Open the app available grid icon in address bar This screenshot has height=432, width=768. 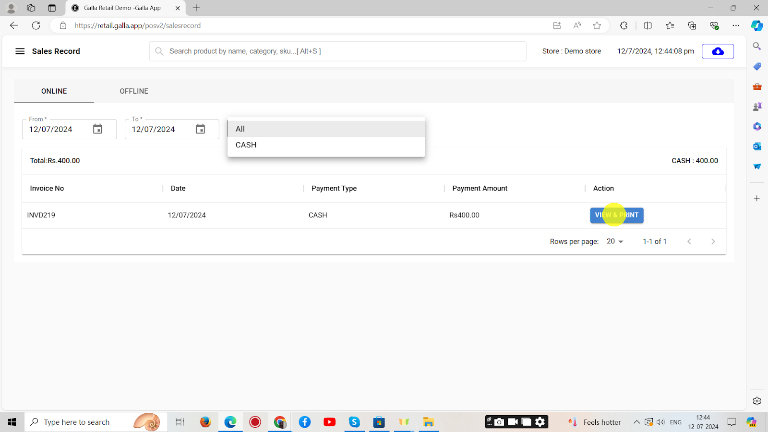pos(557,25)
